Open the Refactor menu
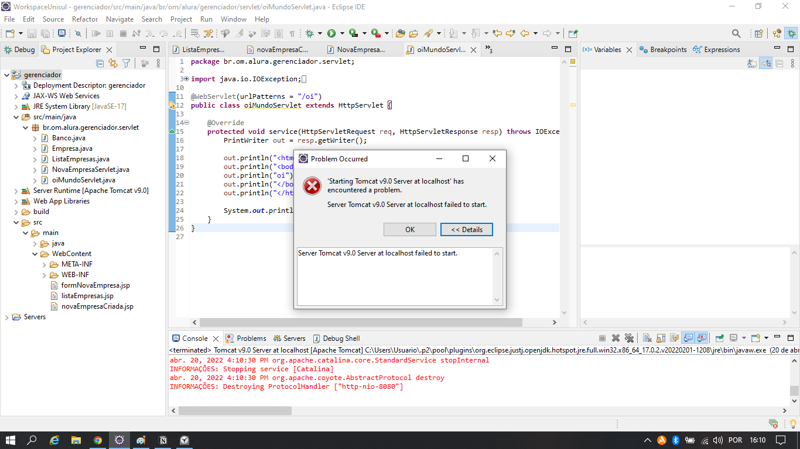800x449 pixels. [x=85, y=19]
